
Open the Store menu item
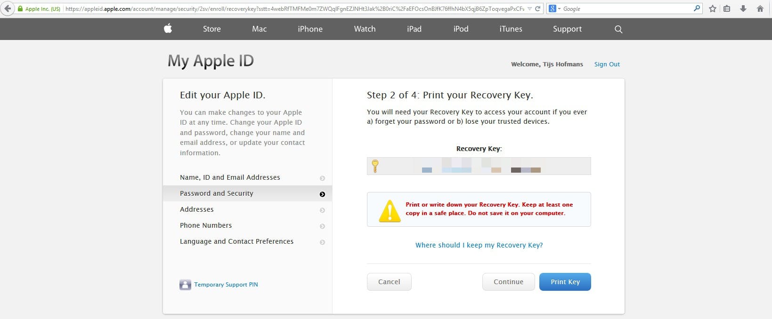211,29
